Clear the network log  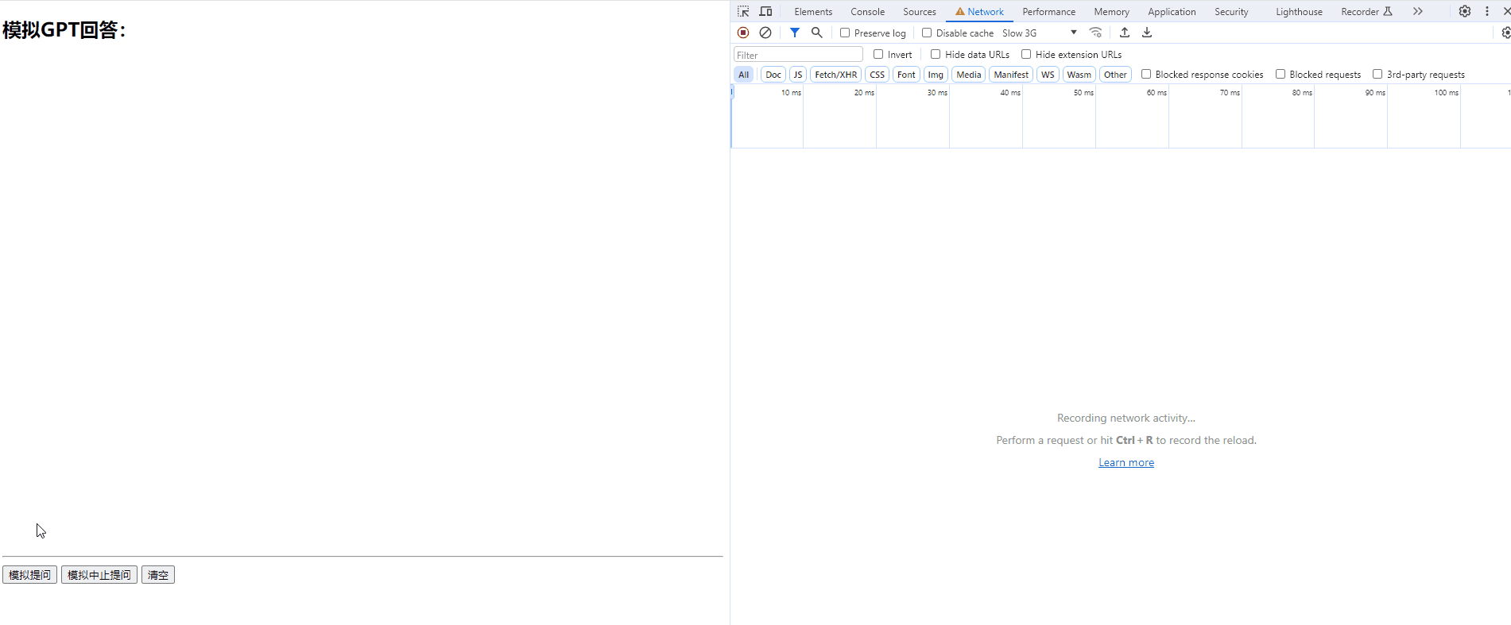tap(765, 33)
